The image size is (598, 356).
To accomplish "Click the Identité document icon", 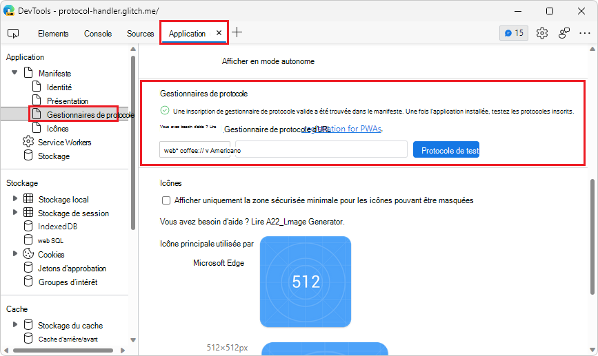I will click(x=37, y=86).
